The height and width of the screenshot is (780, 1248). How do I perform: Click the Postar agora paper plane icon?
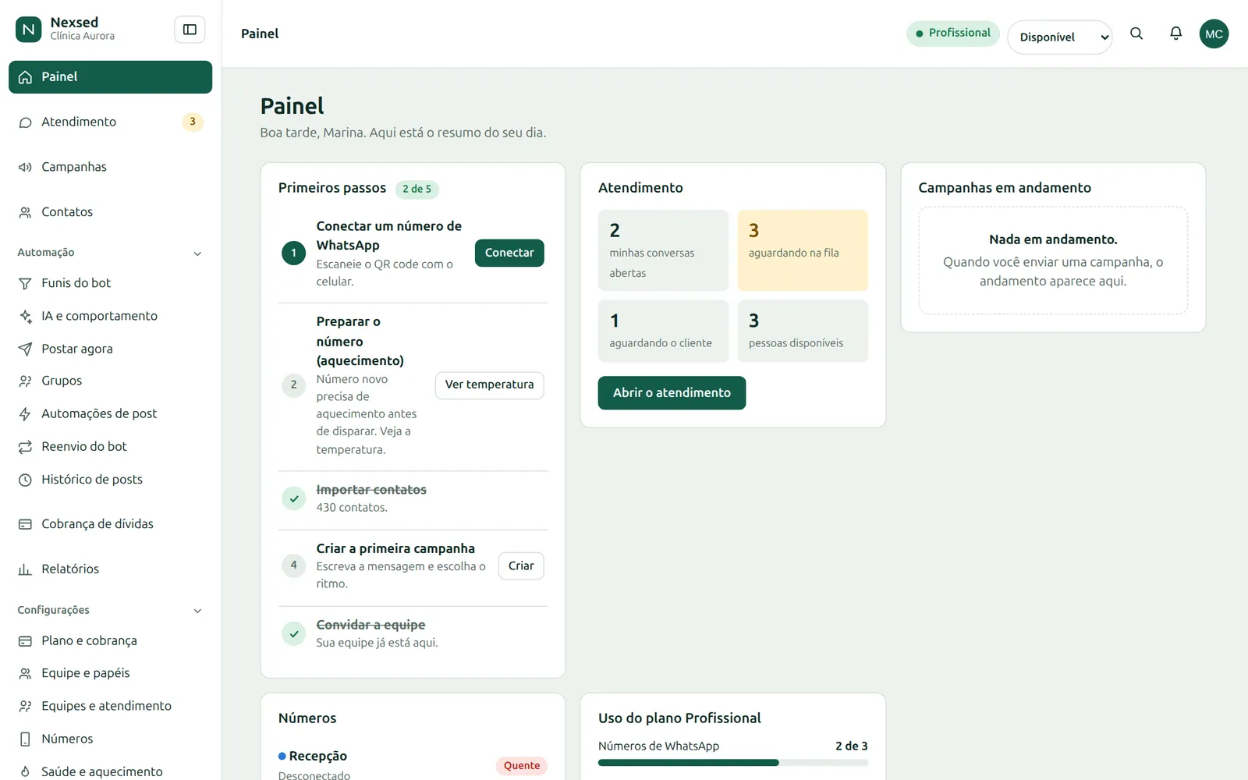(25, 349)
